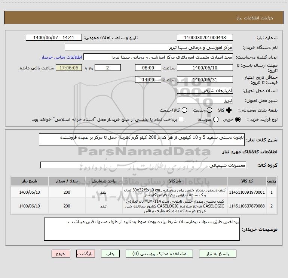Click the 08:00 deadline time field
Viewport: 288px width, 278px height.
coord(148,68)
